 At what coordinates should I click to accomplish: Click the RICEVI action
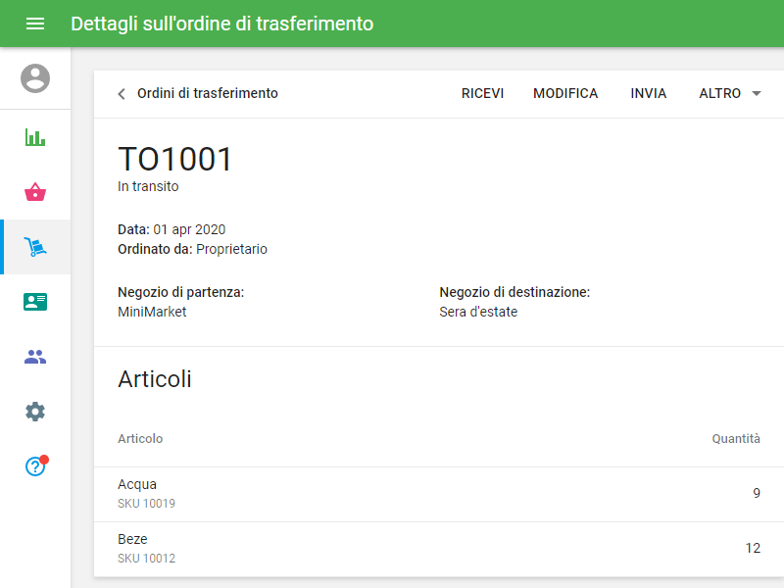coord(482,93)
